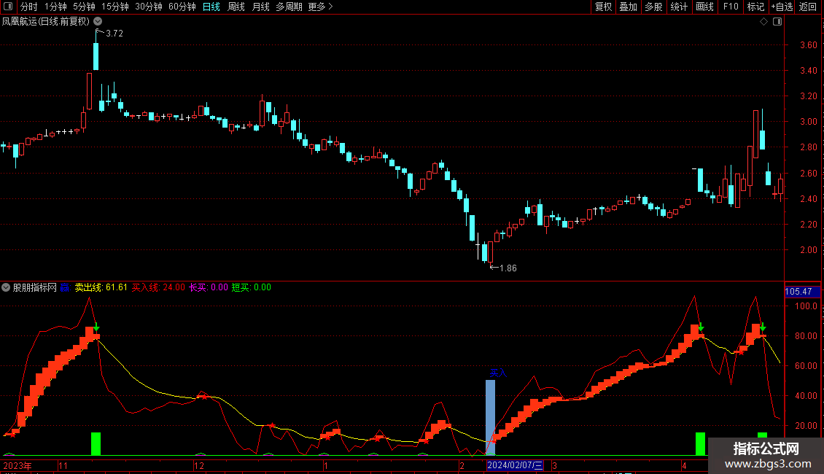Add stock via +自选 button

point(782,7)
